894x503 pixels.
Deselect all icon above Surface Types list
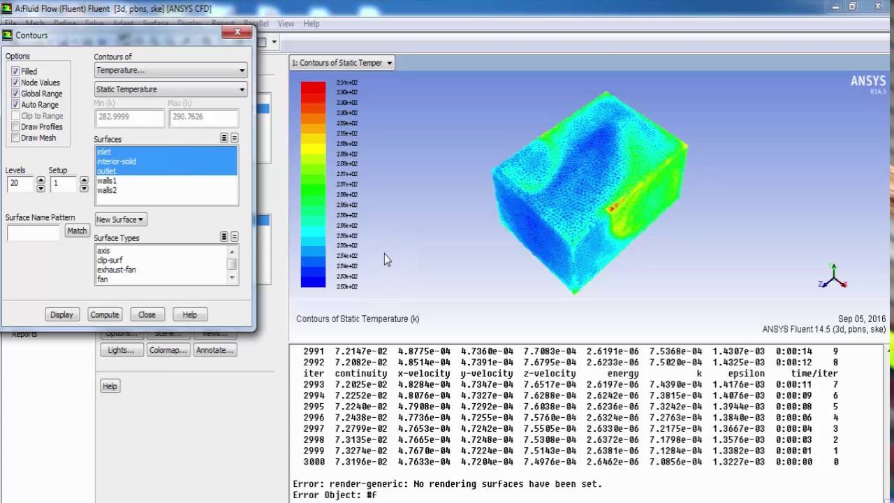[x=235, y=237]
